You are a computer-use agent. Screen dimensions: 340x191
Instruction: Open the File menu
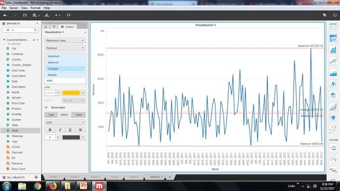pyautogui.click(x=4, y=8)
